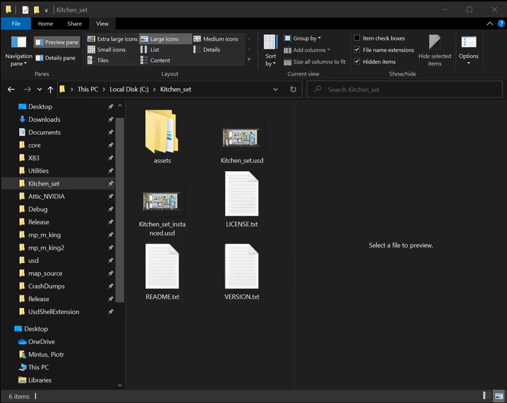Expand the Group by menu
This screenshot has height=403, width=507.
point(306,38)
